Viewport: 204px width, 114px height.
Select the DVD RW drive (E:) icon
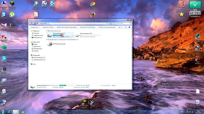(50, 44)
